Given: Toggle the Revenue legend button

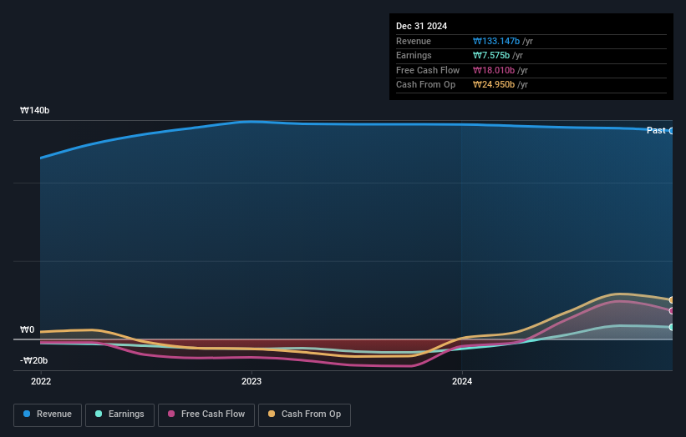Looking at the screenshot, I should click(48, 414).
